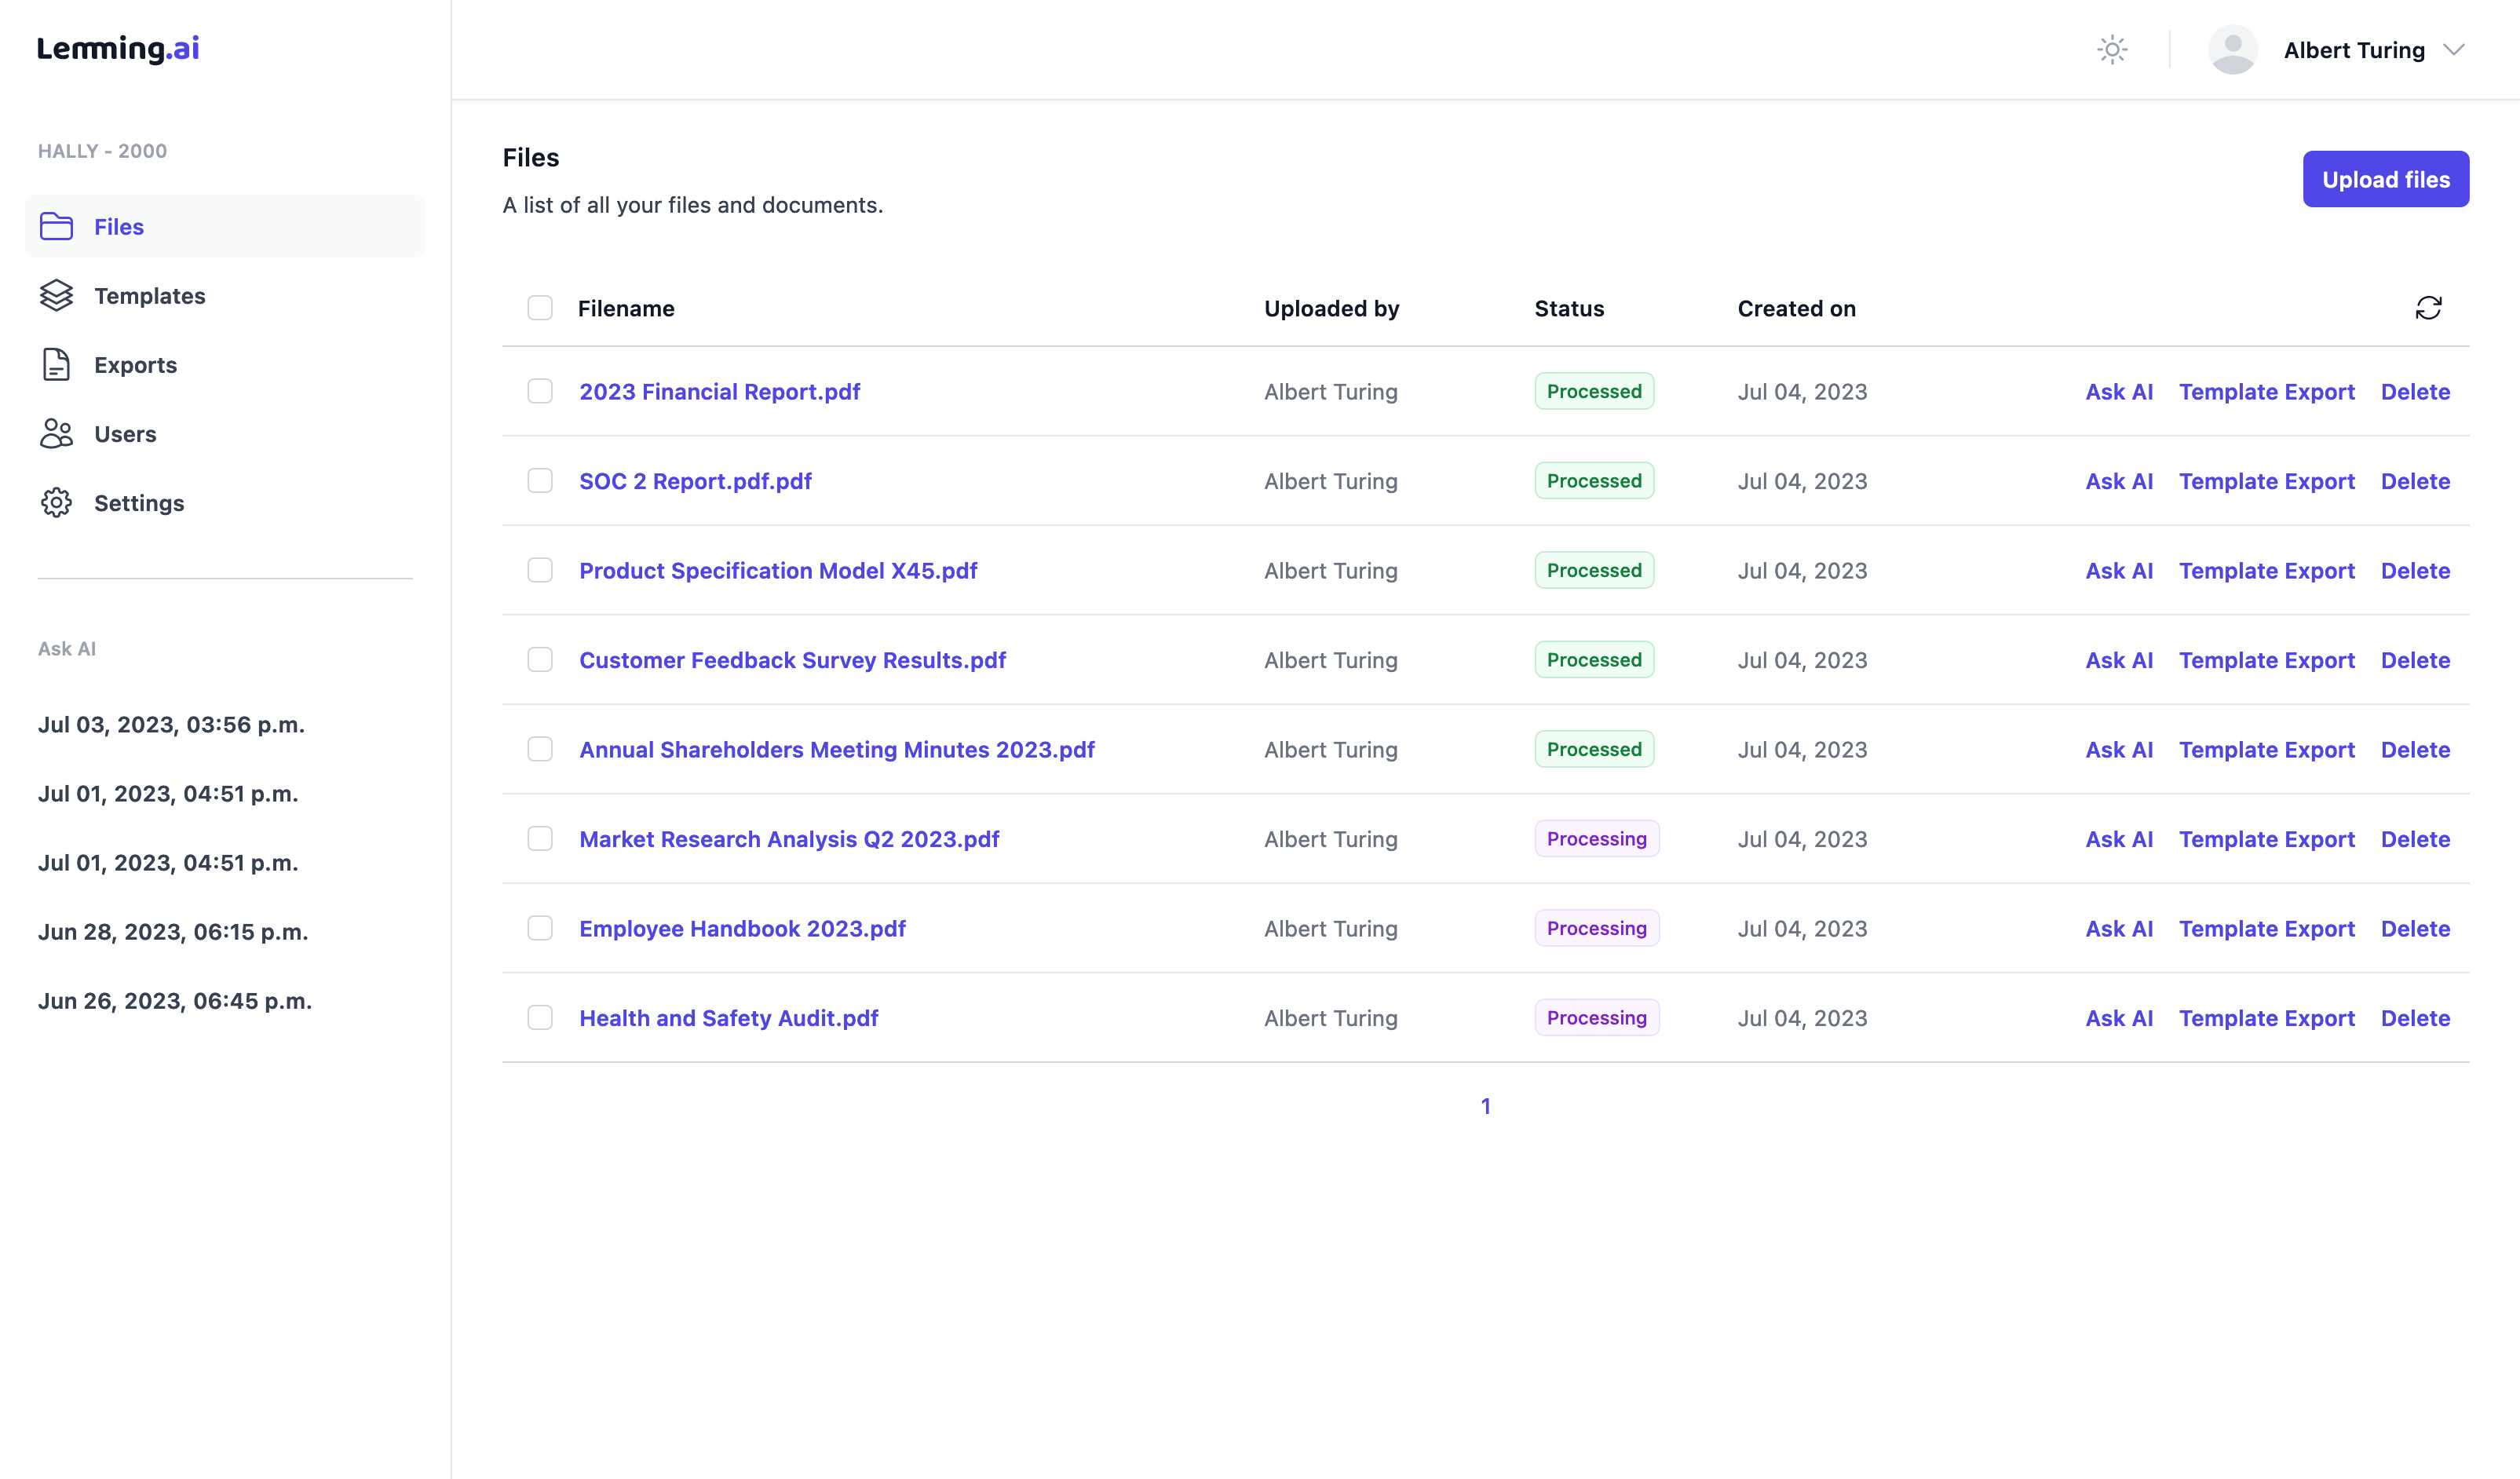Screen dimensions: 2520x1479
Task: Check the box for 2023 Financial Report.pdf
Action: point(540,391)
